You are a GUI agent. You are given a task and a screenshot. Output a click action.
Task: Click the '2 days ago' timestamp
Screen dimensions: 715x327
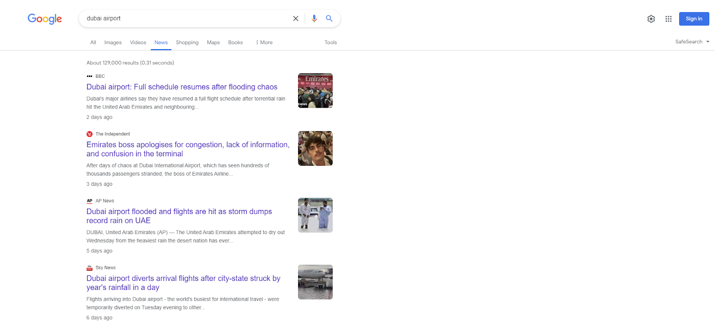click(99, 117)
